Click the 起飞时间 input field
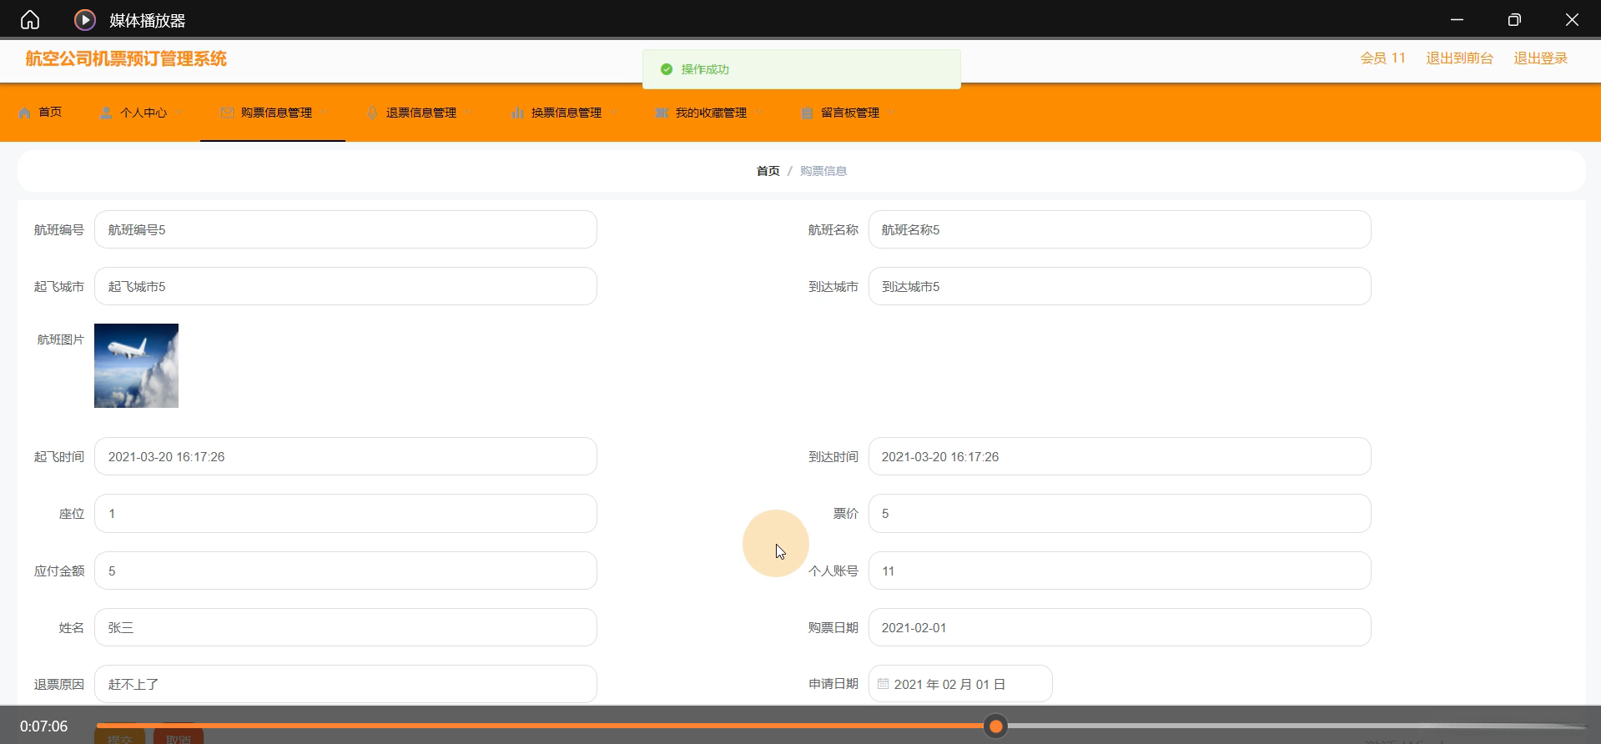Viewport: 1601px width, 744px height. (345, 456)
